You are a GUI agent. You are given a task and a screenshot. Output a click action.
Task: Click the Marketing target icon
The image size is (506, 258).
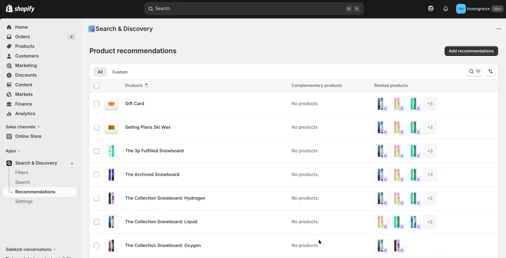click(x=9, y=66)
